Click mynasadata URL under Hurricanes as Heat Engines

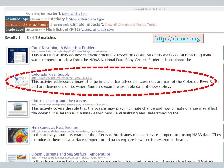[x=69, y=131]
